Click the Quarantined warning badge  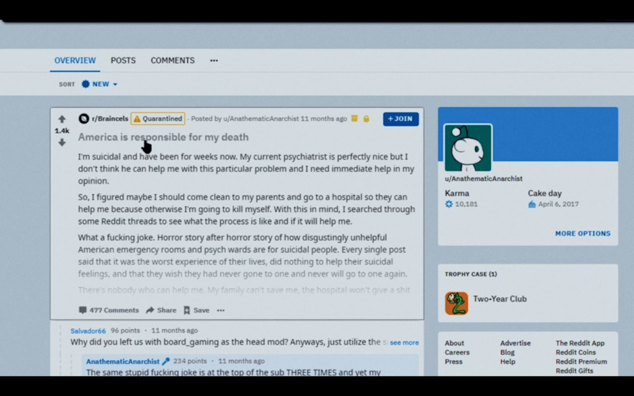(158, 118)
